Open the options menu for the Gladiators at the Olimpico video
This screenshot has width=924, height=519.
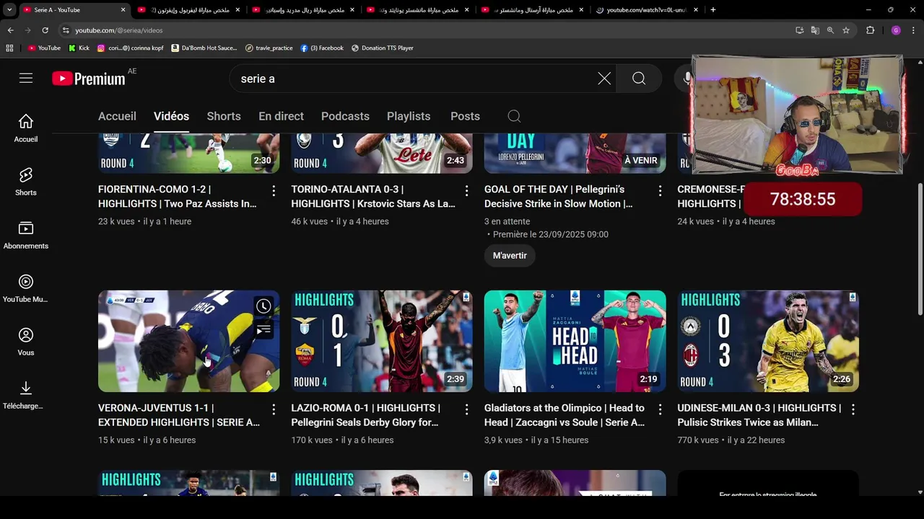tap(660, 409)
